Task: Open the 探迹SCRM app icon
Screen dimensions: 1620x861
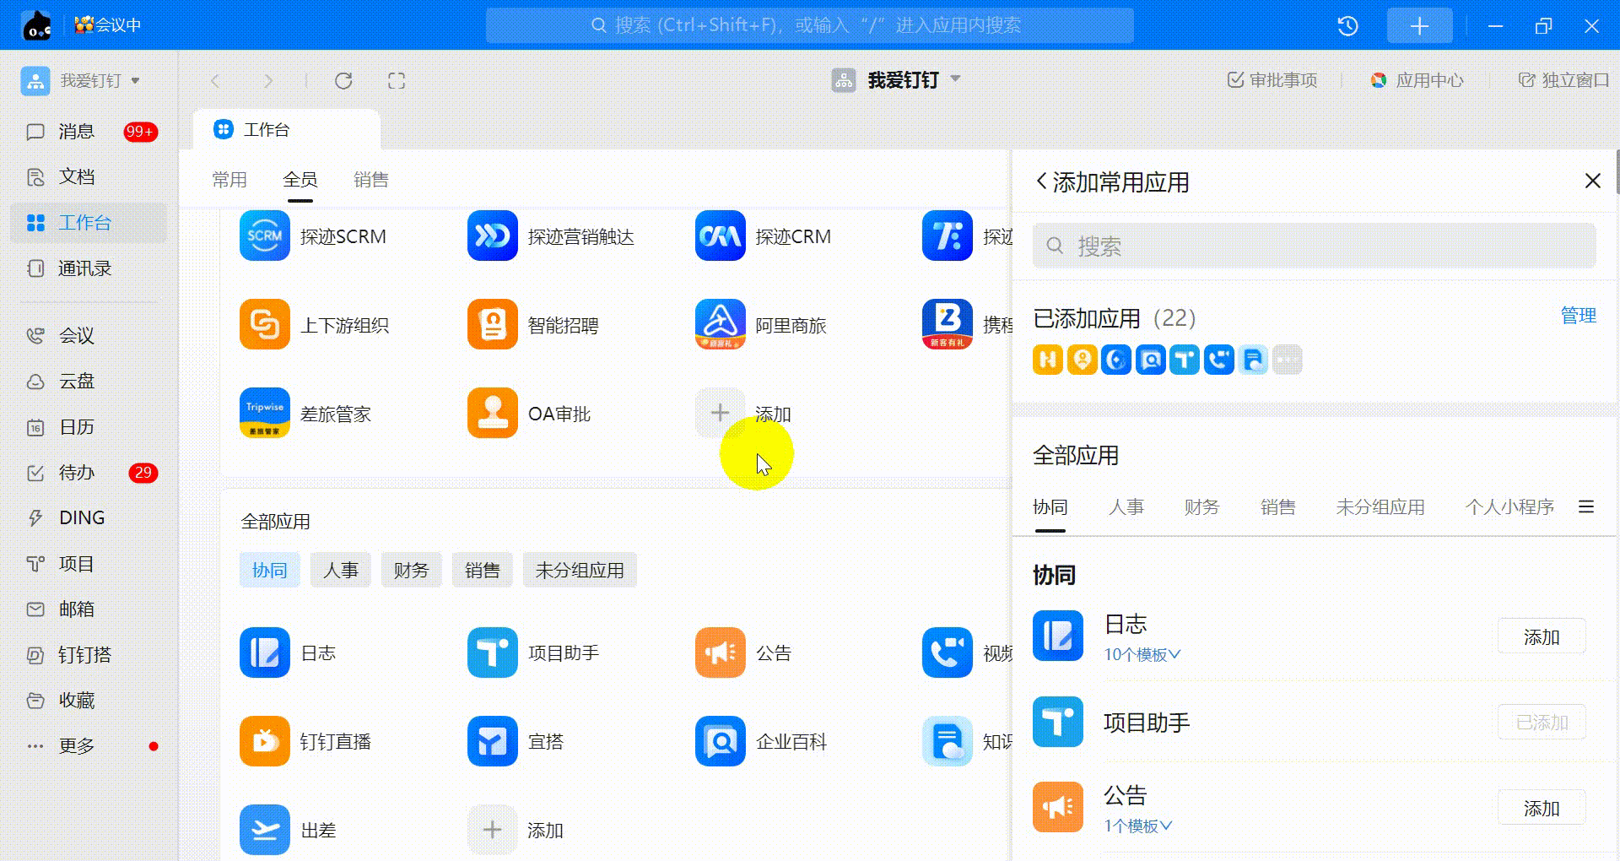Action: tap(264, 236)
